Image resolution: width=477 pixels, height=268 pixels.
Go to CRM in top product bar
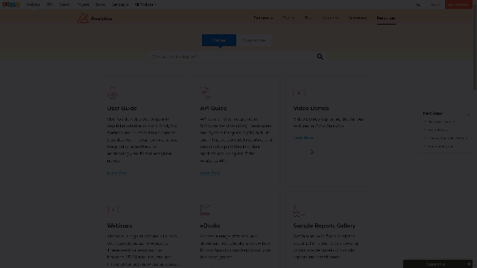(x=50, y=4)
